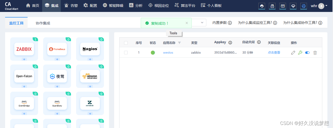This screenshot has height=128, width=333.
Task: Add new 夜莺 integration with plus
Action: coord(57,86)
